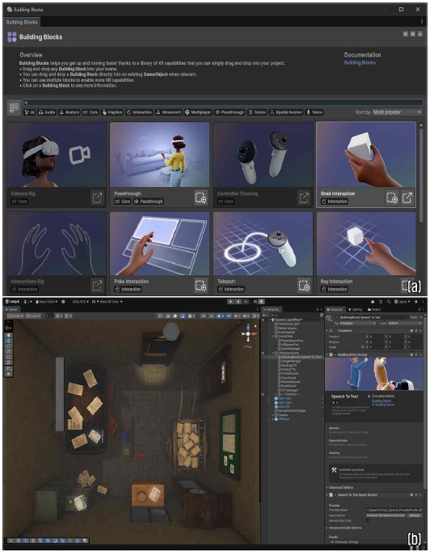This screenshot has height=552, width=430.
Task: Click the Ray Interaction block thumbnail
Action: 366,244
